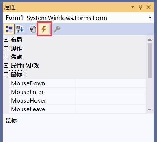Screen dimensions: 157x142
Task: Toggle auto-hide pin icon
Action: 141,7
